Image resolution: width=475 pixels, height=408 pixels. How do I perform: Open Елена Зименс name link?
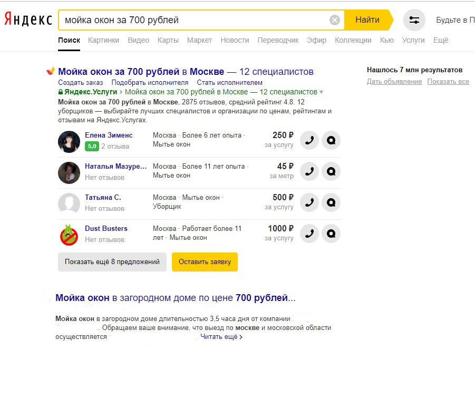coord(109,135)
